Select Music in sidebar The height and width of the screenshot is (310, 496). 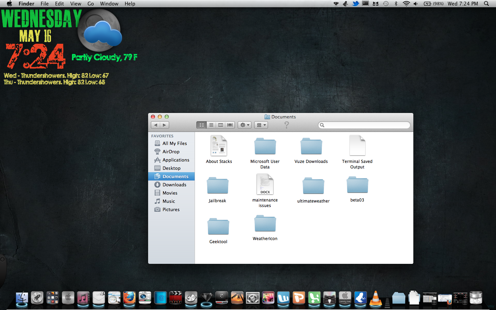171,201
